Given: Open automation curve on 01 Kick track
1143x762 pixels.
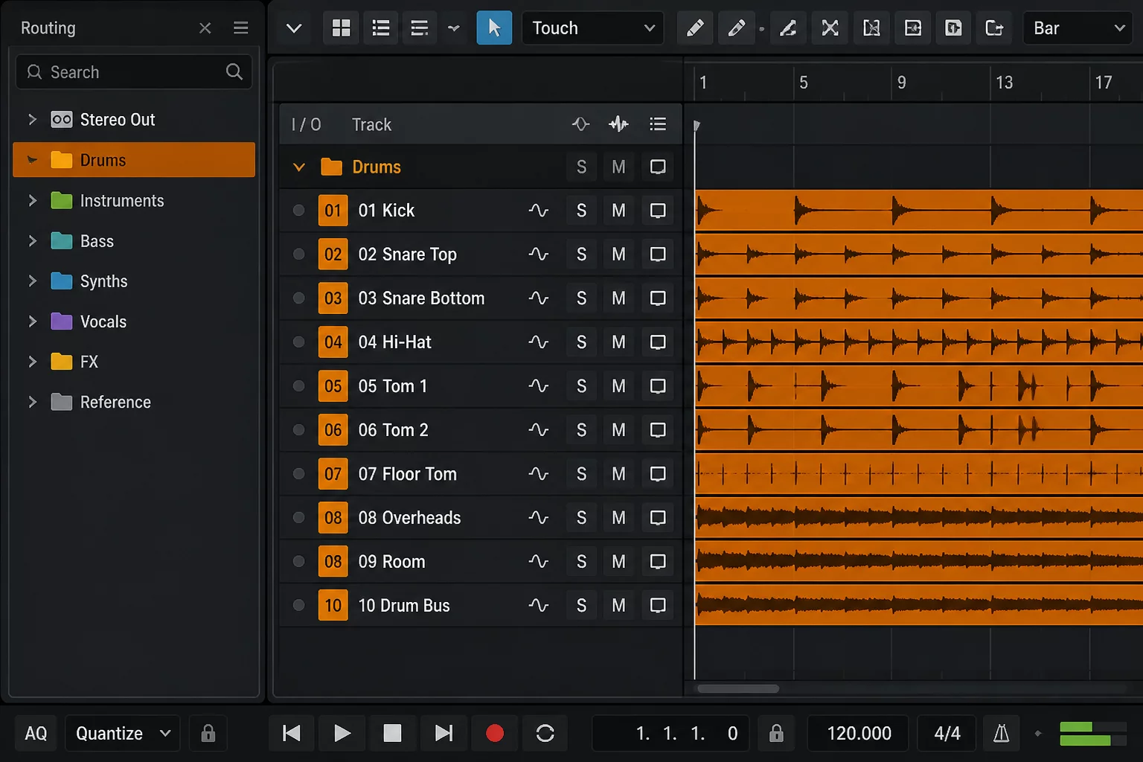Looking at the screenshot, I should tap(538, 211).
